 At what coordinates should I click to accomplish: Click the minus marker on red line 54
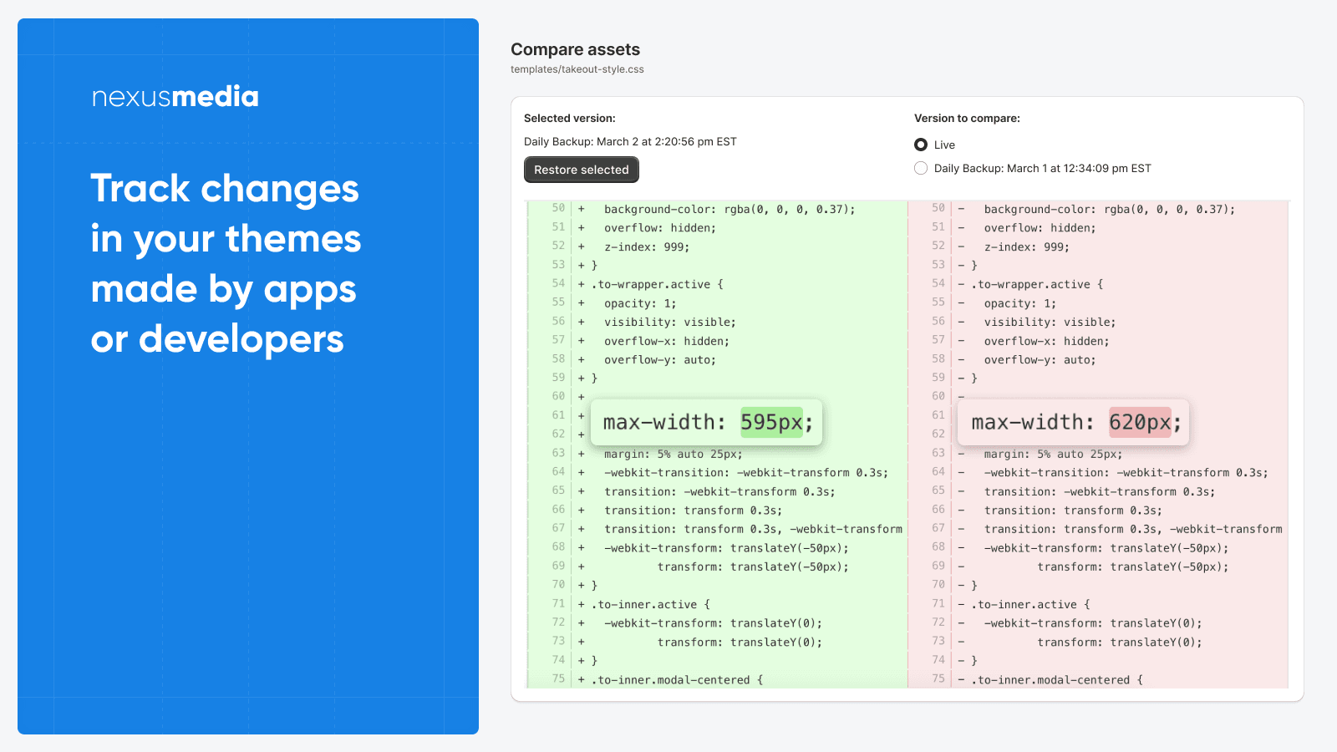[x=961, y=284]
